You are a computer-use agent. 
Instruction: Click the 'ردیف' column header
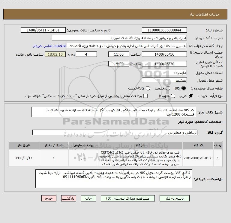(x=218, y=145)
